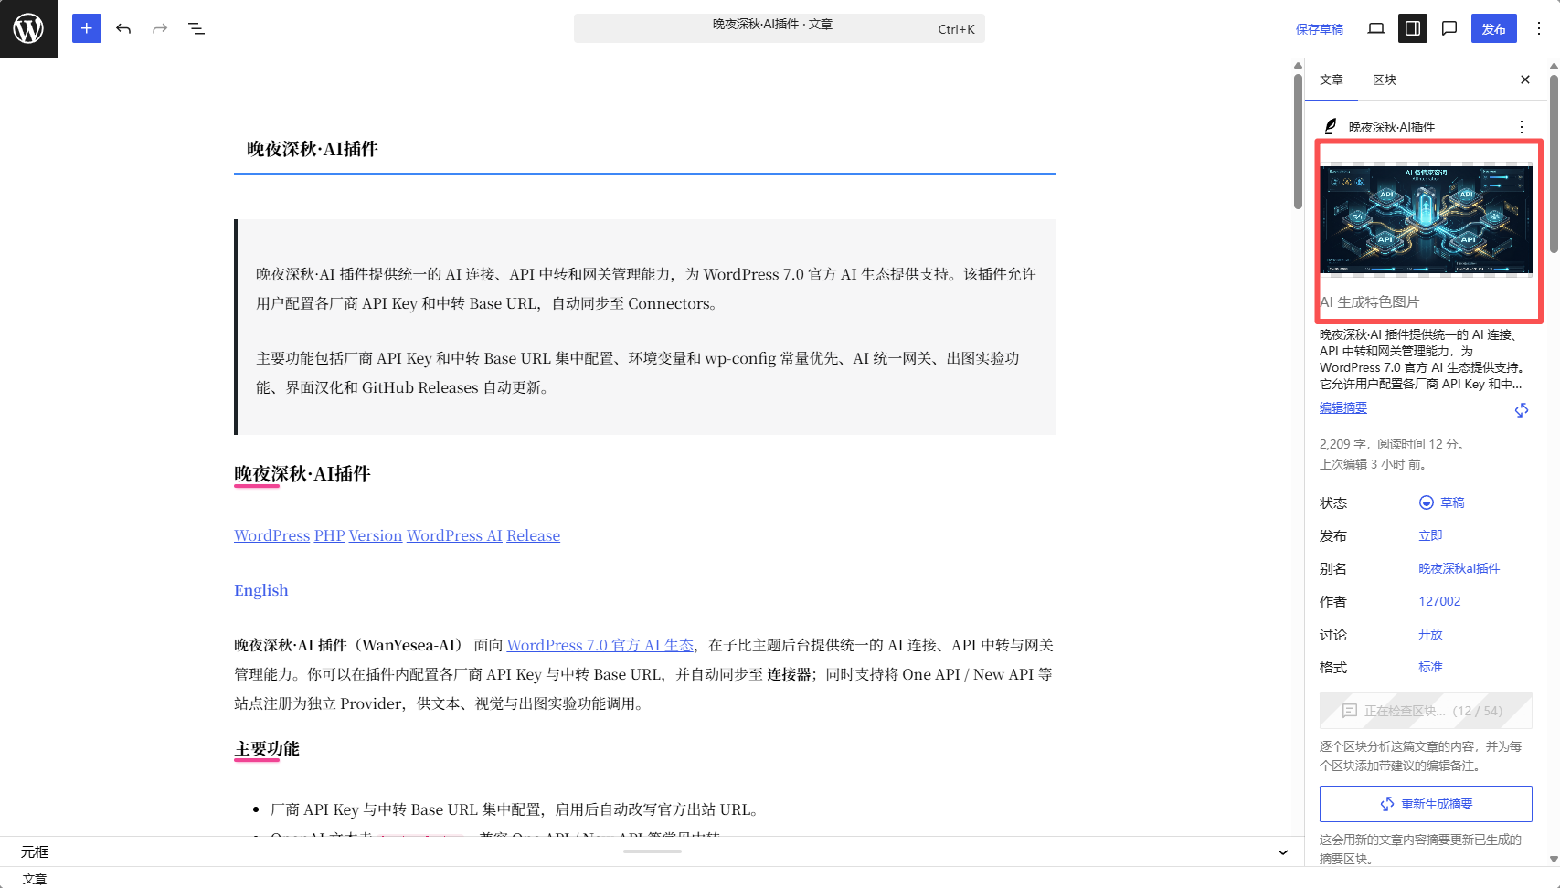Select the word count text 2,209 字

tap(1343, 444)
